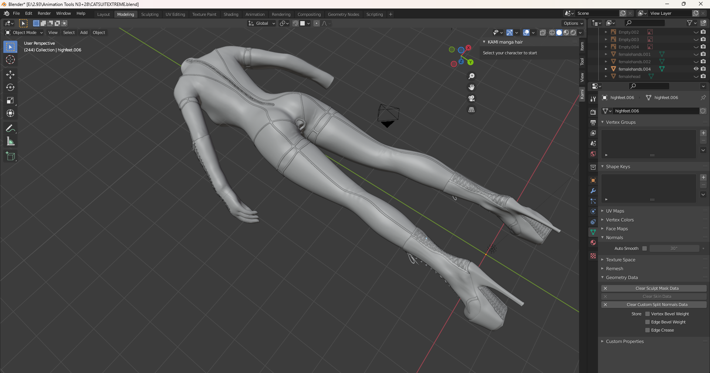710x373 pixels.
Task: Select the Scale tool
Action: coord(10,101)
